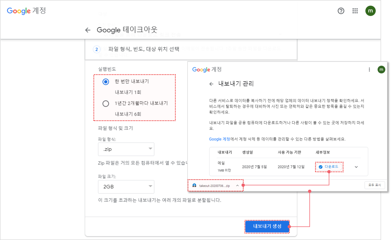Click the Google 계정 logo at top left
This screenshot has height=240, width=391.
26,11
